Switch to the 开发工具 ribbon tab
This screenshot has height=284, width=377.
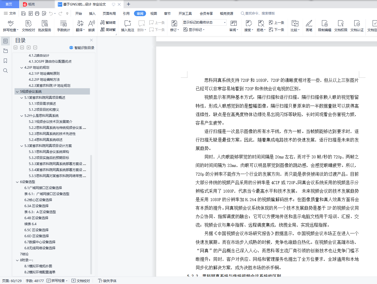pyautogui.click(x=185, y=13)
